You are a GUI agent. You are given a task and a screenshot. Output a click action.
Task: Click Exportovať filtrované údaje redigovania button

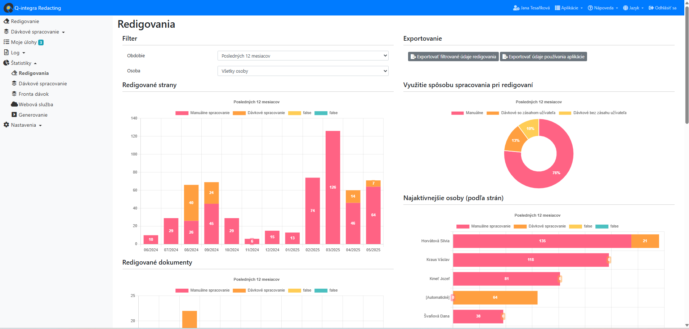[x=453, y=57]
